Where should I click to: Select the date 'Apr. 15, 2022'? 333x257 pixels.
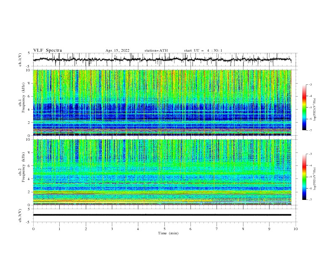(x=117, y=50)
